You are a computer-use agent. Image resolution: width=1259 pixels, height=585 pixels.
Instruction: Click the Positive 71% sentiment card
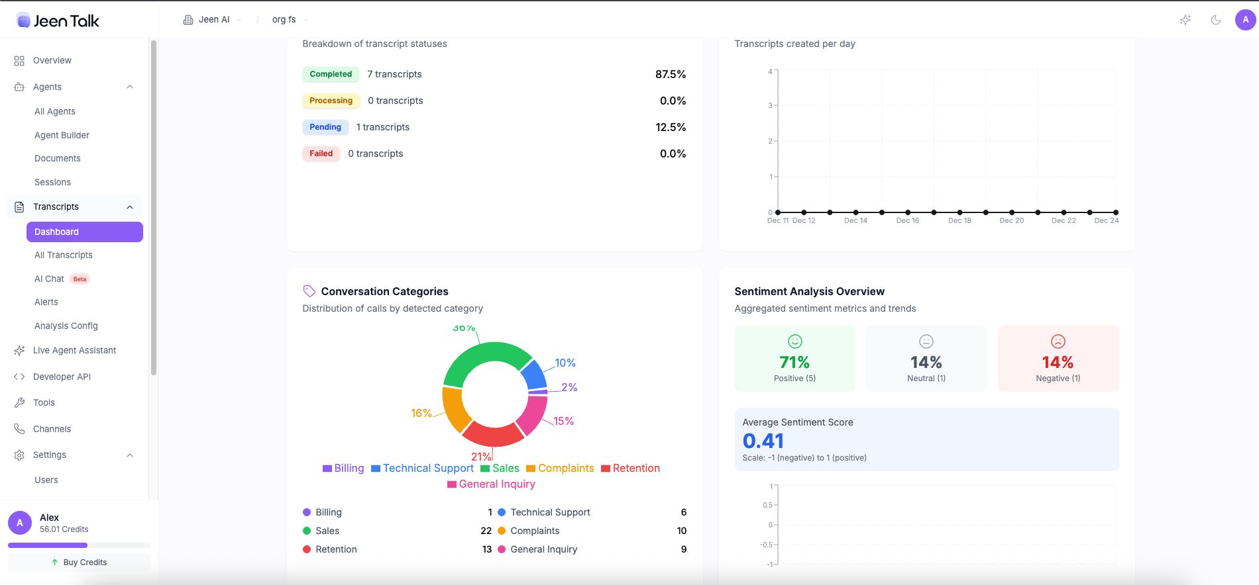pos(794,359)
